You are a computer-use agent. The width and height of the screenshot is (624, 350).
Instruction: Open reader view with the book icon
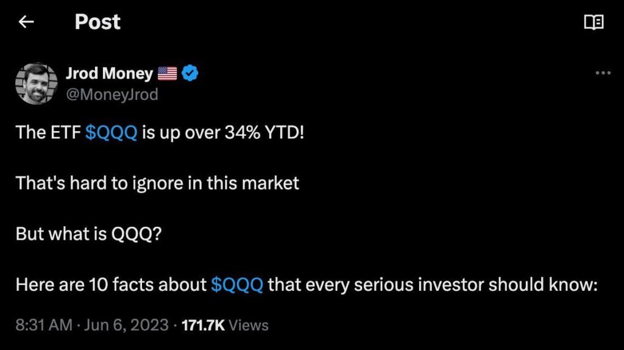click(594, 23)
